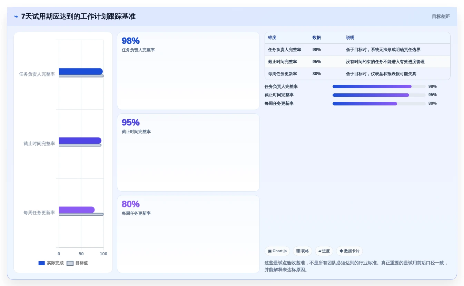Click the 维度 column header

click(x=272, y=38)
